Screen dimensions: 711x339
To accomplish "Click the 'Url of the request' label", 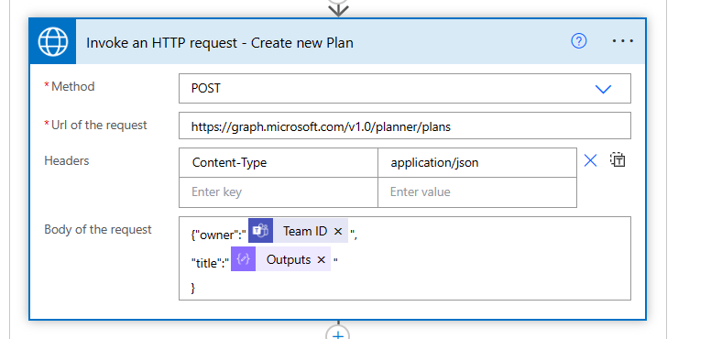I will 99,126.
